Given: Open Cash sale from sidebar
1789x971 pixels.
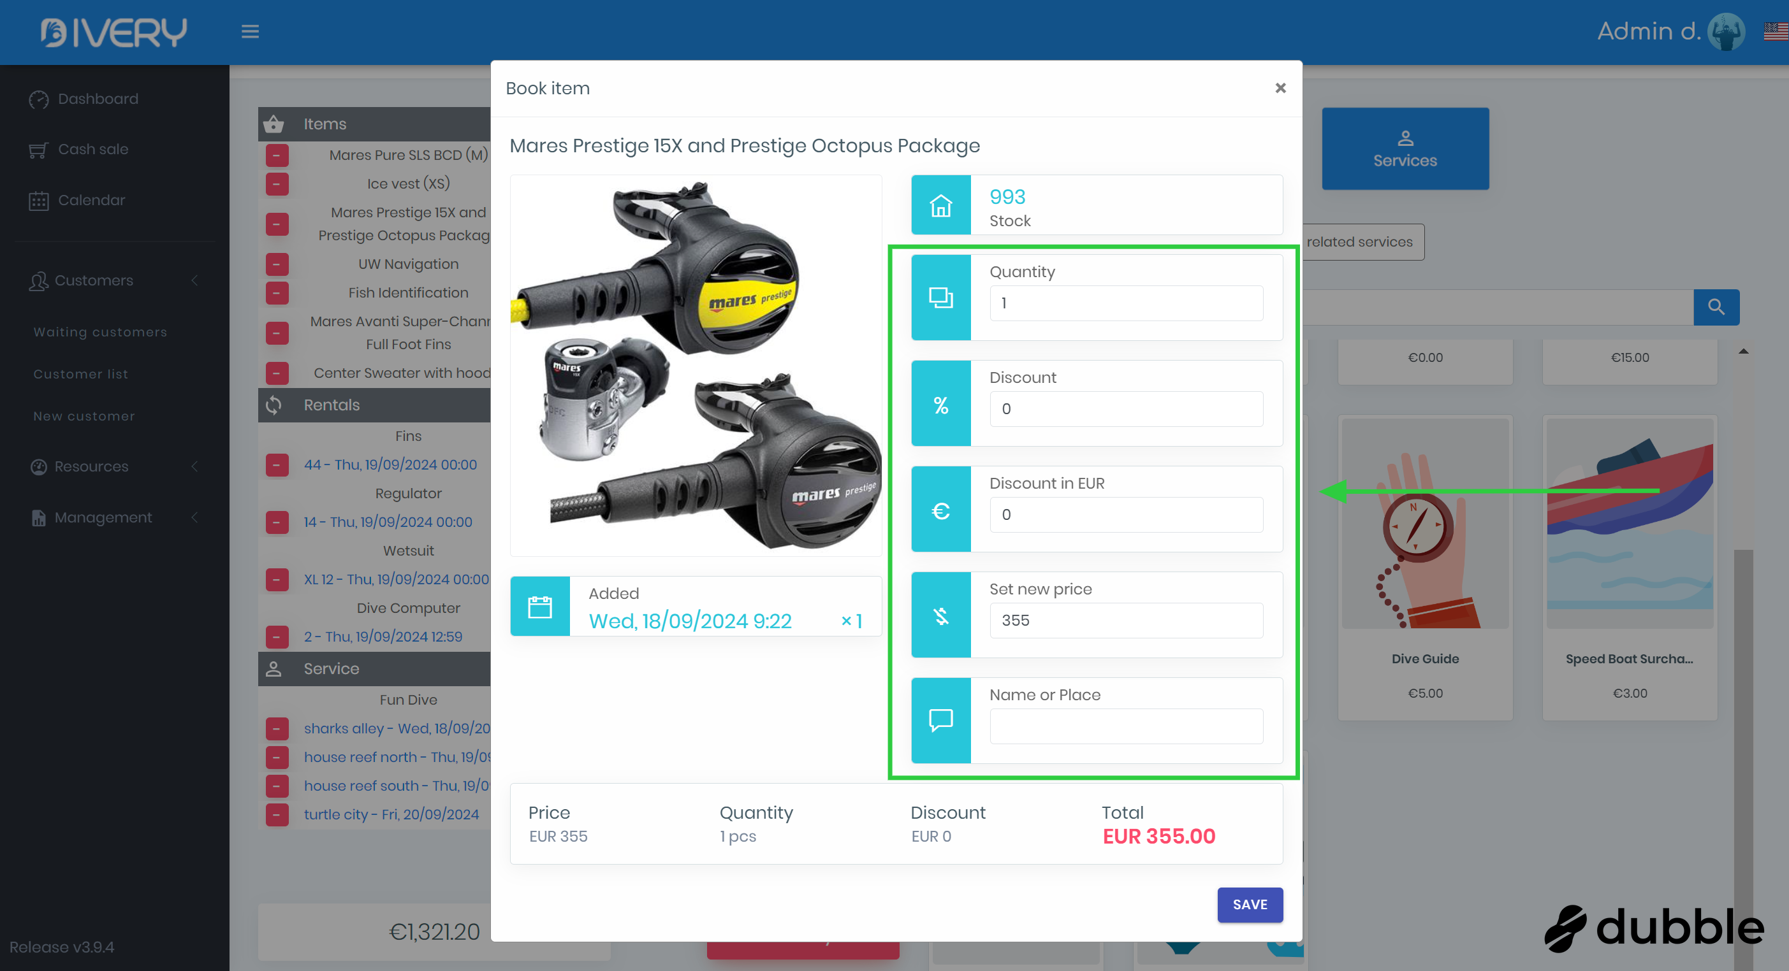Looking at the screenshot, I should tap(92, 149).
